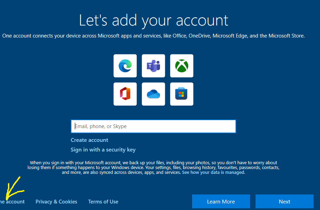This screenshot has height=210, width=320.
Task: Click the Microsoft Store icon tile
Action: (x=182, y=94)
